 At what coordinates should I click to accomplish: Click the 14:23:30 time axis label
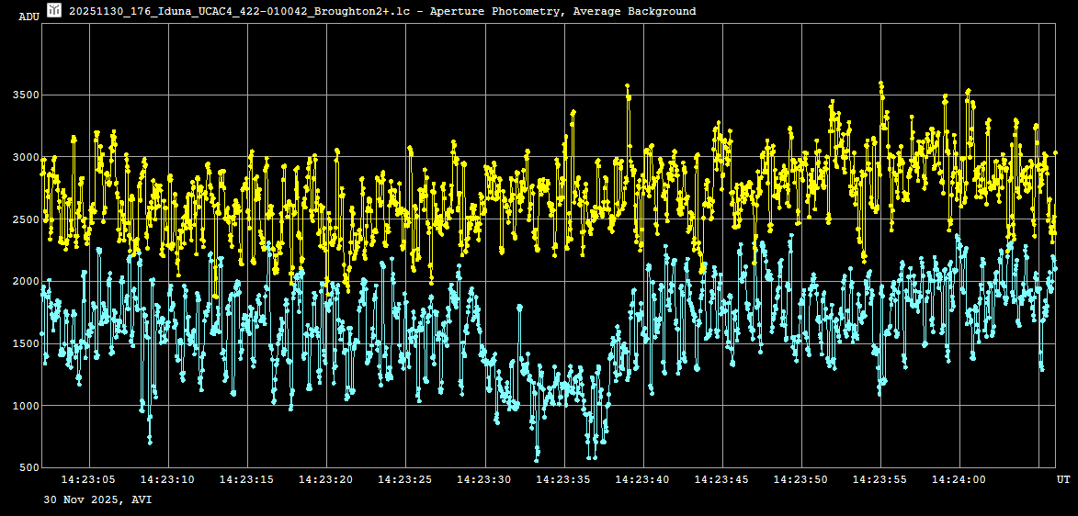[484, 479]
